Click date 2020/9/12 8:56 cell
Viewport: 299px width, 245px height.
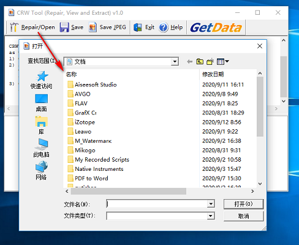tap(222, 123)
